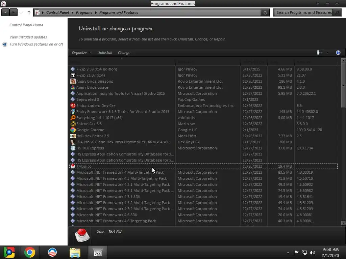Open the Organize dropdown menu
346x259 pixels.
81,53
